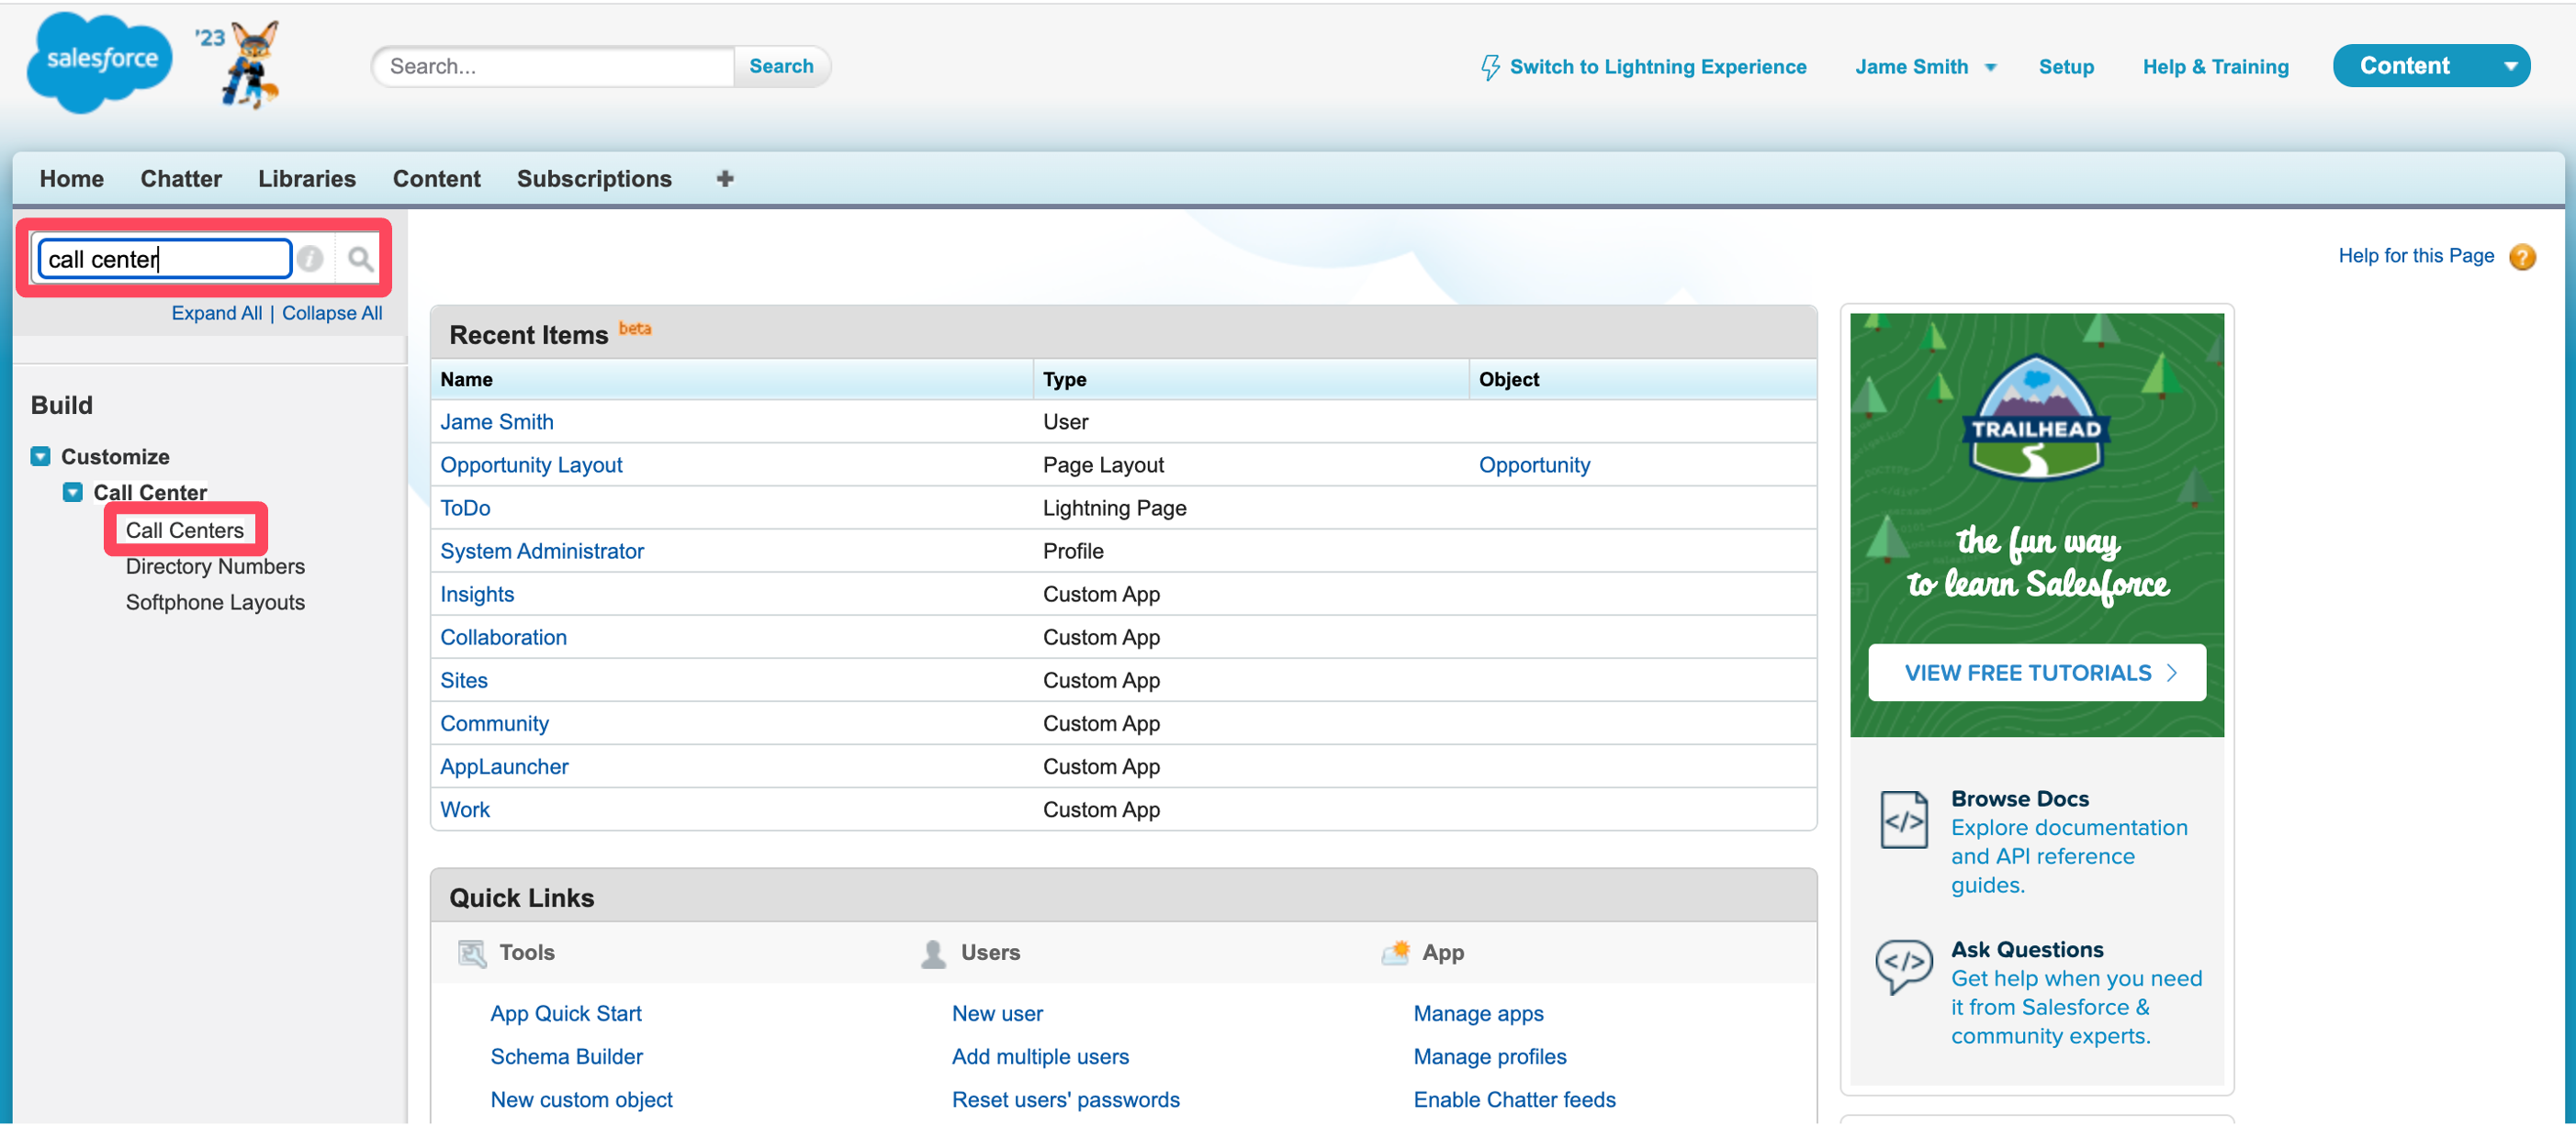Click the orange help question mark icon
2576x1127 pixels.
(2522, 257)
